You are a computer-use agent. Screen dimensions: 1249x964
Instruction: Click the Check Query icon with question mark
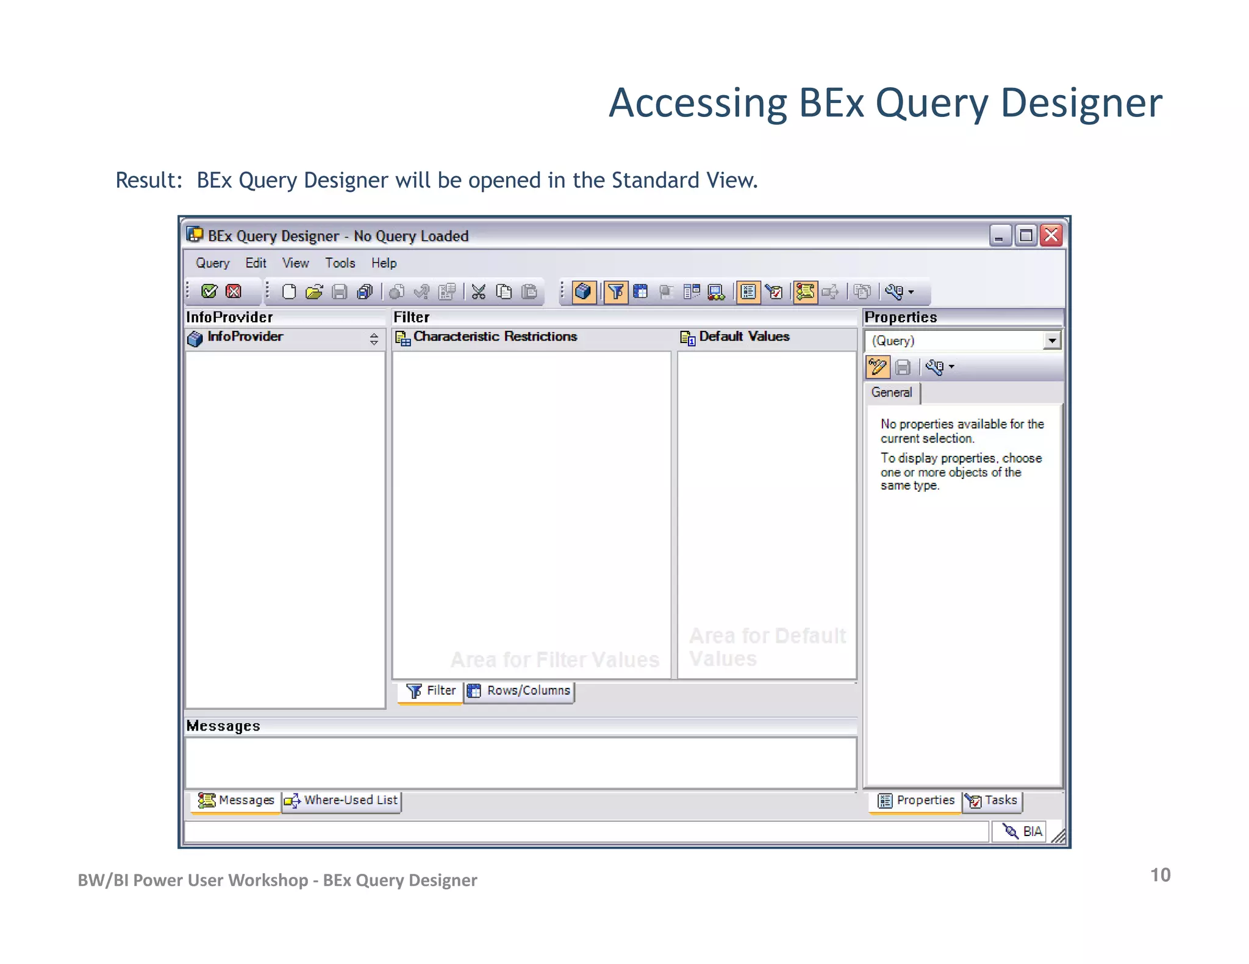click(422, 292)
